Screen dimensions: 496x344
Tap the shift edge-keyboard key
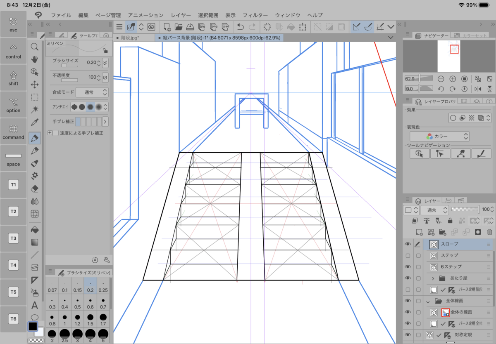pyautogui.click(x=13, y=78)
